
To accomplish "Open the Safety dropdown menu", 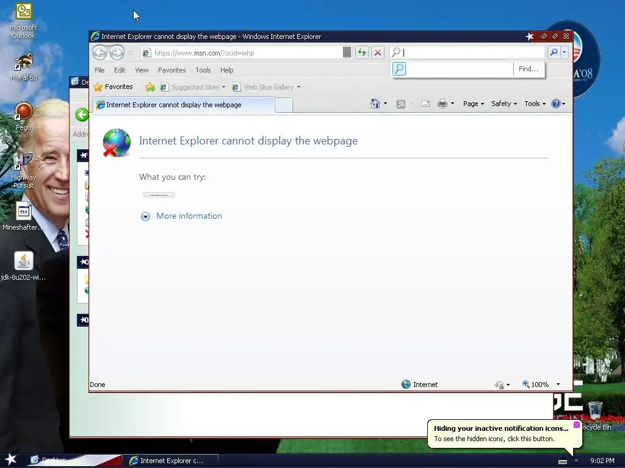I will pos(504,104).
